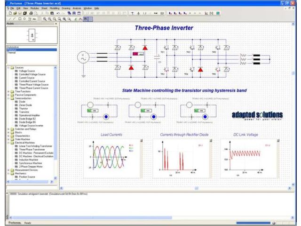Expand the Passive Components tree folder
The width and height of the screenshot is (301, 226).
click(x=8, y=94)
